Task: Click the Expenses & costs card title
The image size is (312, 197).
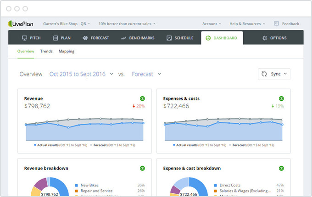Action: 181,98
